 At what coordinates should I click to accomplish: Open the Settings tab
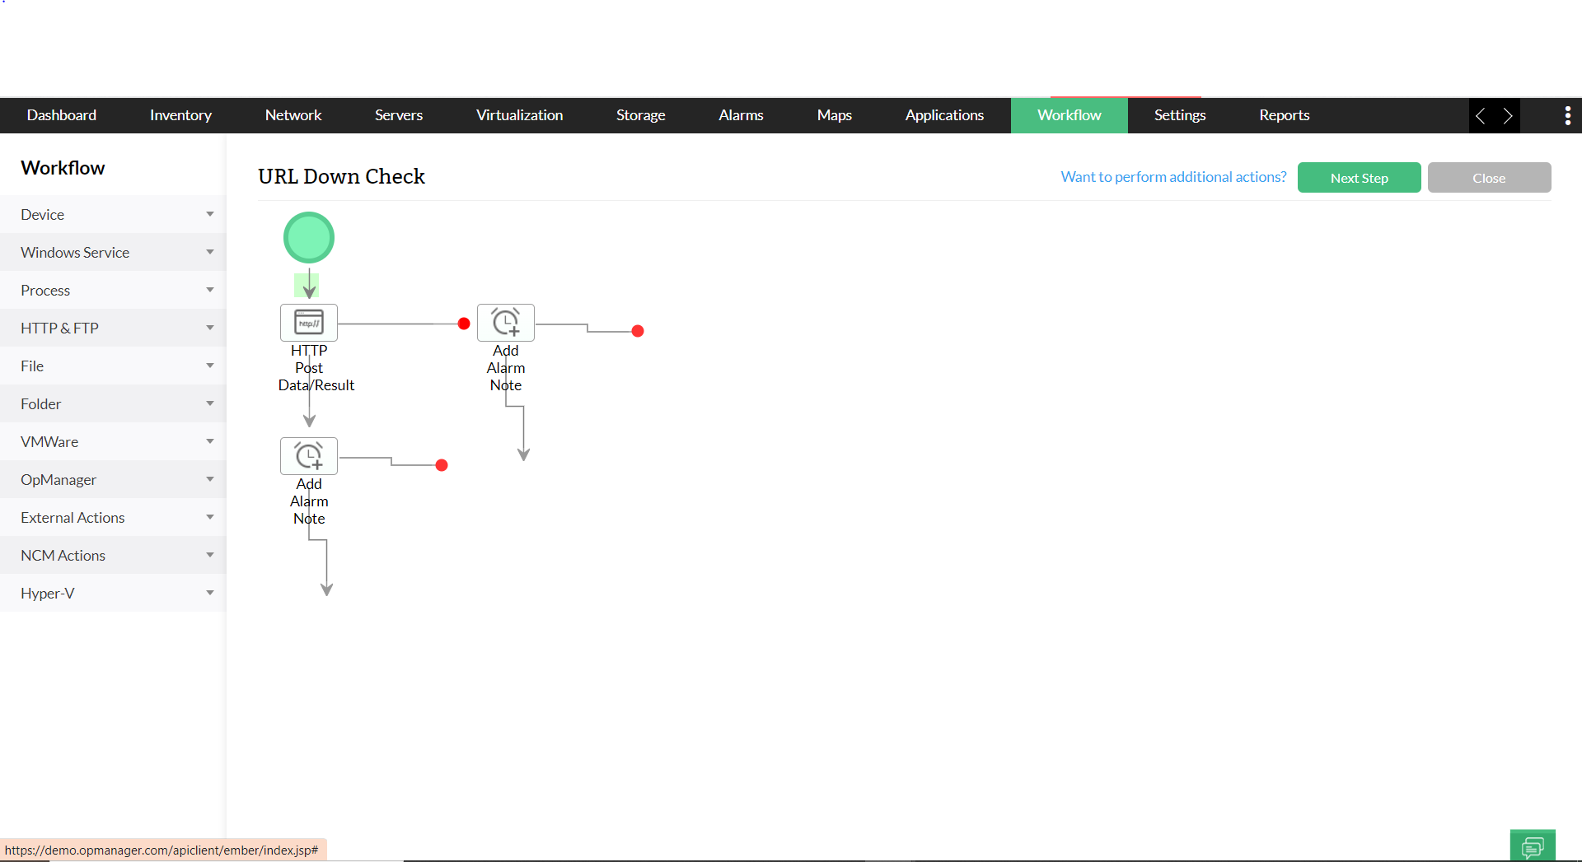[1179, 115]
